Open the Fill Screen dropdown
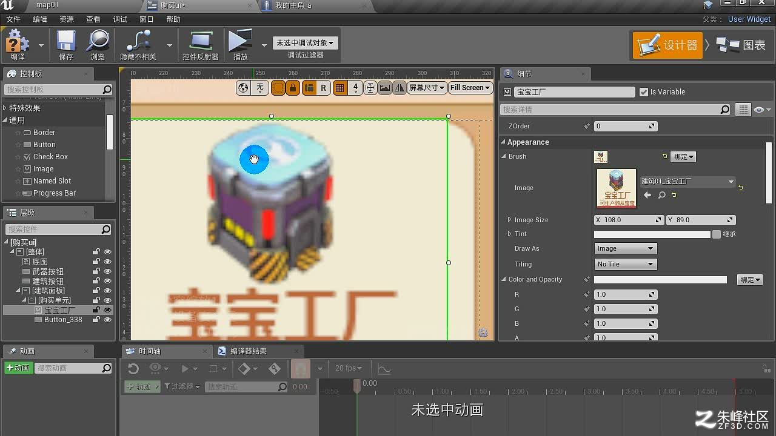Screen dimensions: 776x436 tap(470, 88)
